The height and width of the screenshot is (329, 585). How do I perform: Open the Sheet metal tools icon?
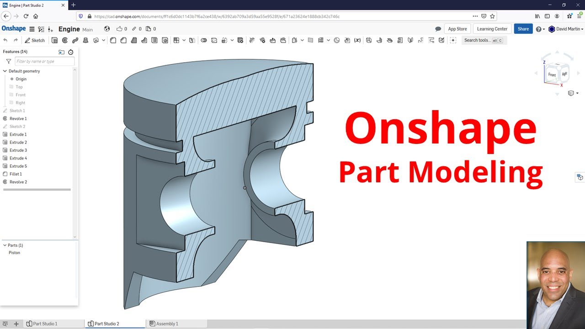[368, 40]
